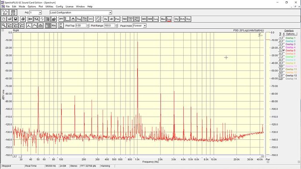This screenshot has width=301, height=169.
Task: Open the License menu
Action: 69,7
